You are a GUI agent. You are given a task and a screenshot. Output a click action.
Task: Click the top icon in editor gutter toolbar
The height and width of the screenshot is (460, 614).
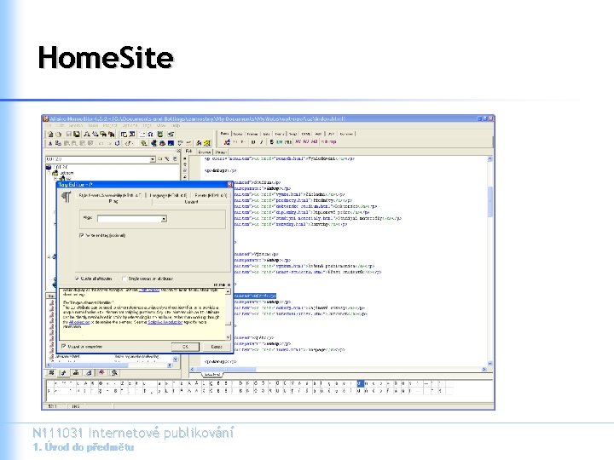point(185,158)
